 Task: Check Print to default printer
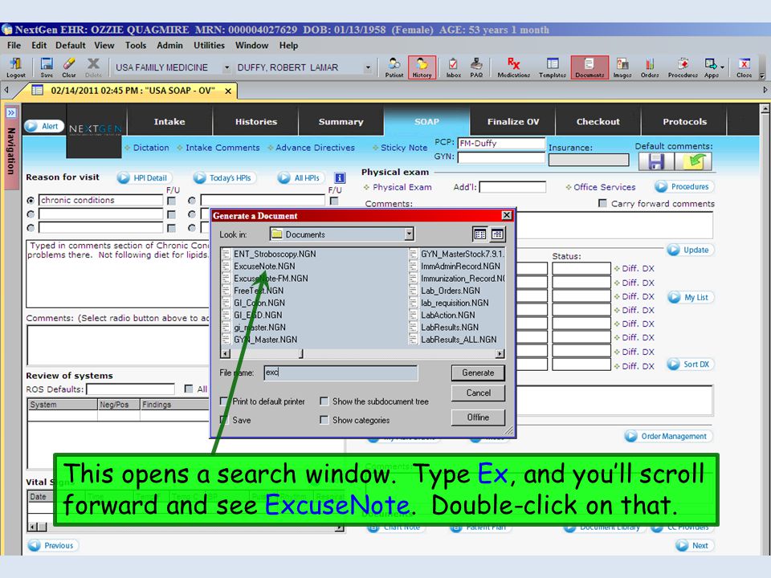(224, 401)
